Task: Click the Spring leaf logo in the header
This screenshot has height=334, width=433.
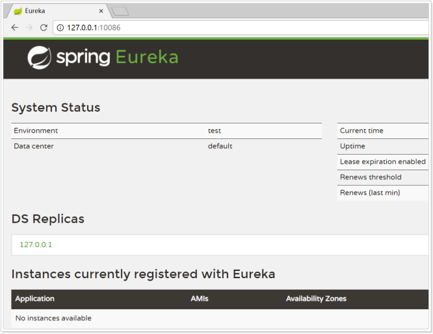Action: [x=39, y=57]
